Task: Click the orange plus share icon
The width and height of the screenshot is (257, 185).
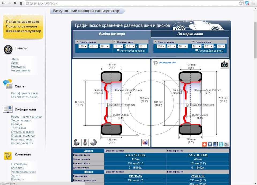Action: point(204,144)
